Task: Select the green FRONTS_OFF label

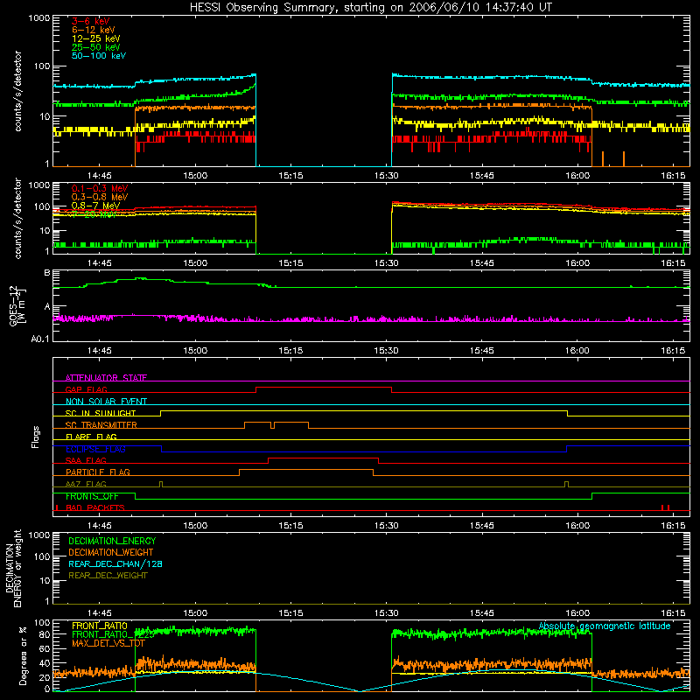Action: (92, 496)
